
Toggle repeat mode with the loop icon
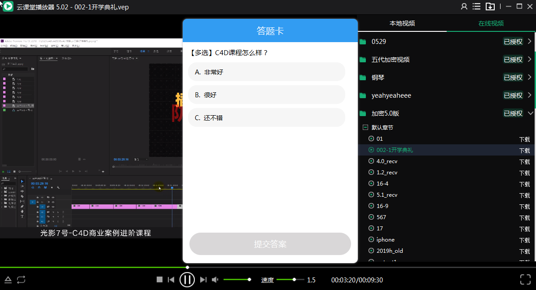21,279
